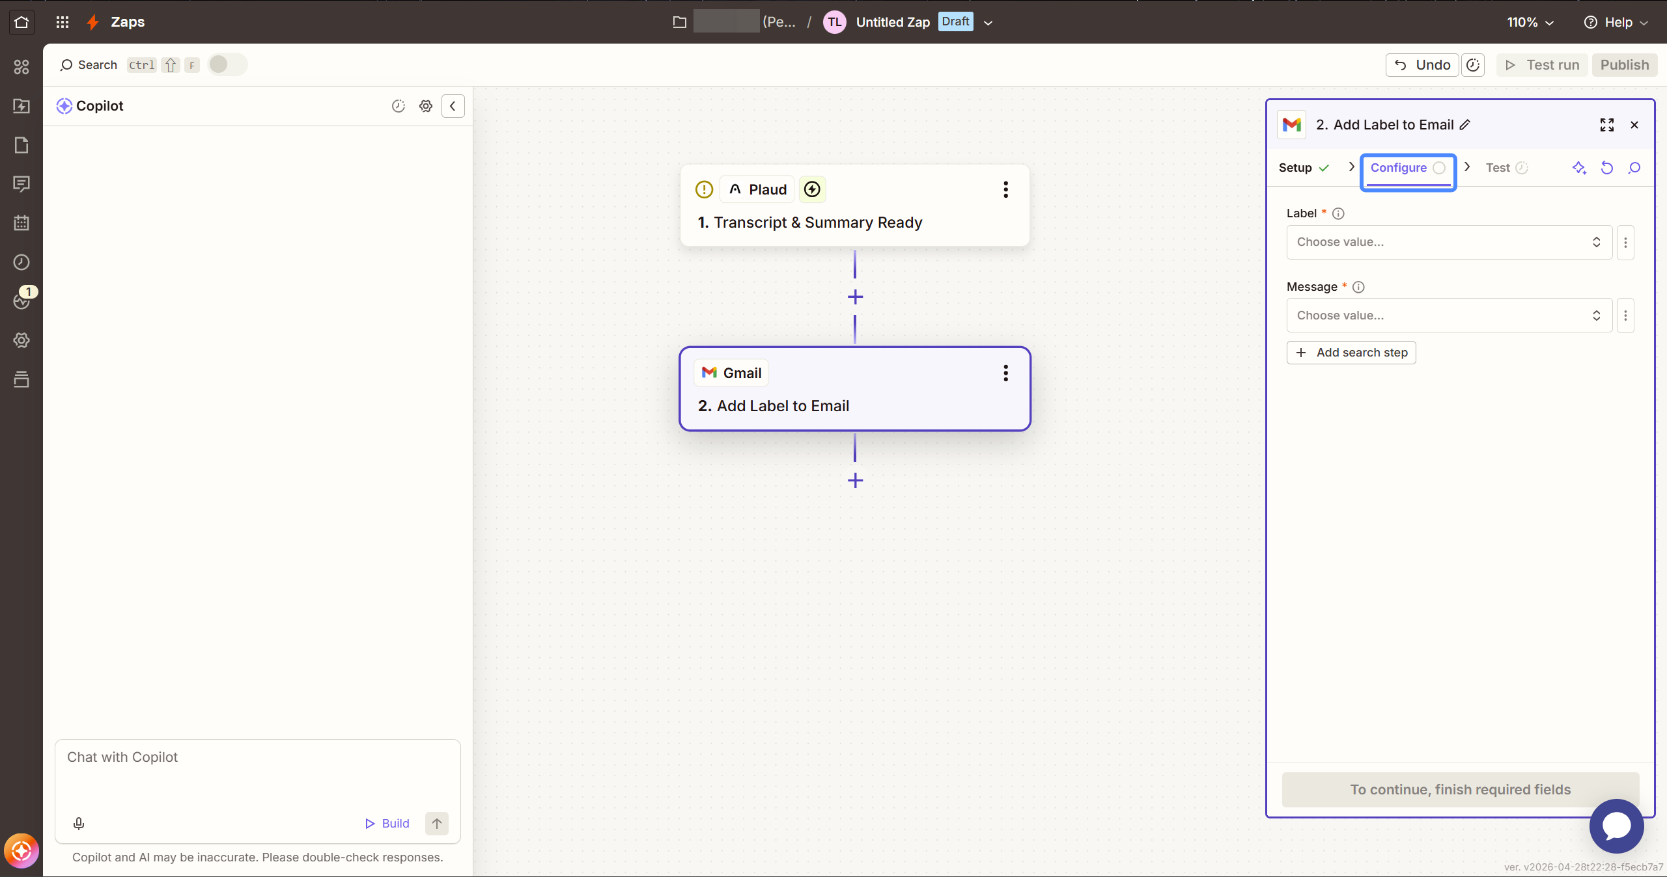Click the microphone icon in Copilot chat
Screen dimensions: 1667x877
click(79, 824)
